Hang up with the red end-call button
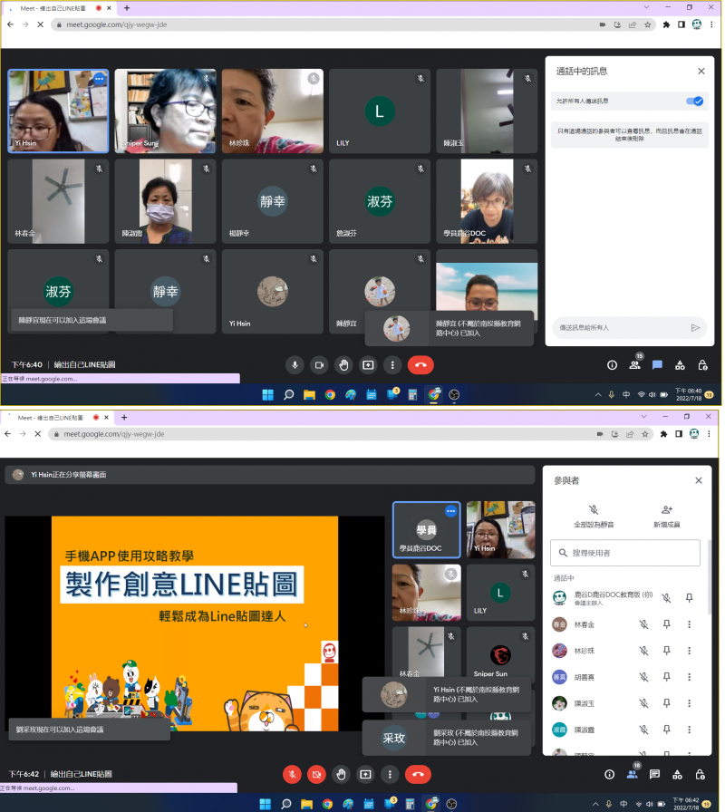Image resolution: width=725 pixels, height=812 pixels. [420, 364]
